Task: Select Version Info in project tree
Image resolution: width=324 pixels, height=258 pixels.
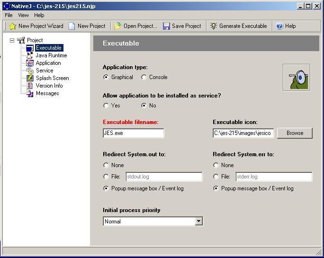Action: point(49,86)
